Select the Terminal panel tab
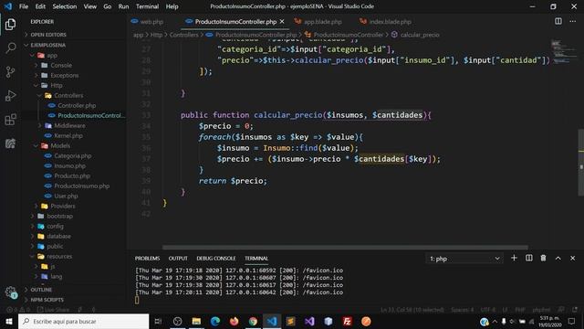This screenshot has height=329, width=584. click(x=256, y=258)
